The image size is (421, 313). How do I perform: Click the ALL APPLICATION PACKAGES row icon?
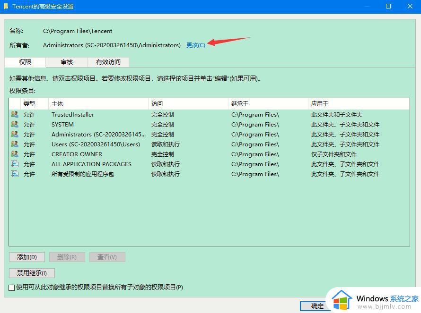point(15,164)
